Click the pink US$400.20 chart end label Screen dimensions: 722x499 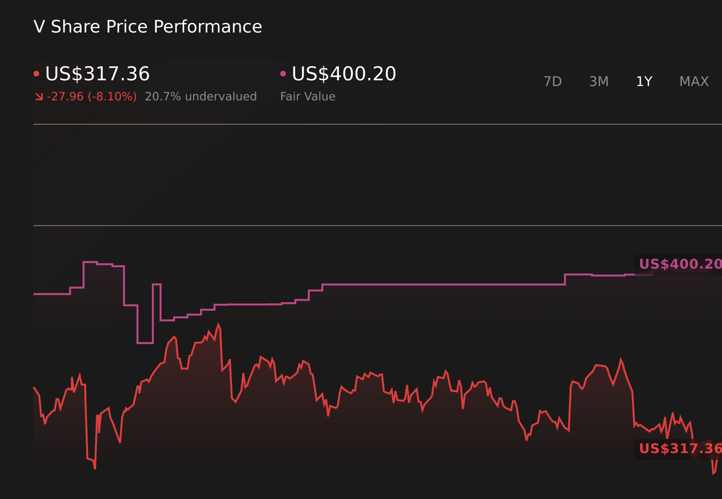tap(680, 264)
